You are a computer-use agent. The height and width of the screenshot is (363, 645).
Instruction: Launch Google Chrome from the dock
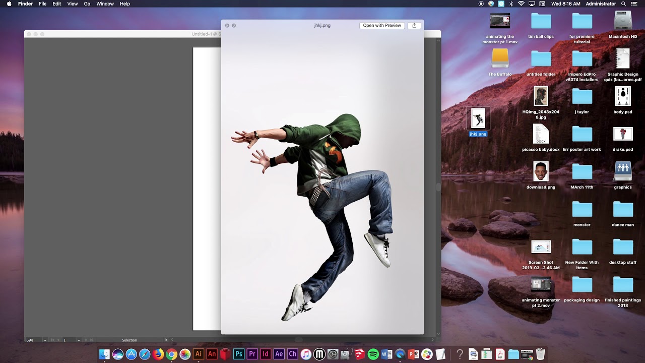pyautogui.click(x=171, y=354)
